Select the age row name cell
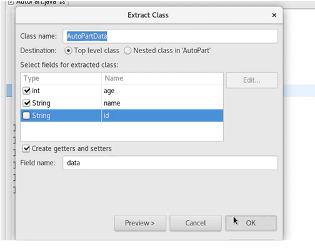This screenshot has width=315, height=251. pyautogui.click(x=162, y=91)
